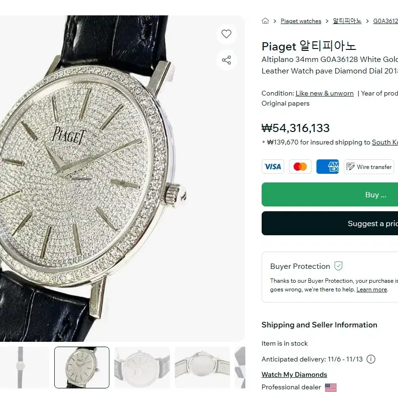
Task: Open the Like new & unworn condition link
Action: (325, 94)
